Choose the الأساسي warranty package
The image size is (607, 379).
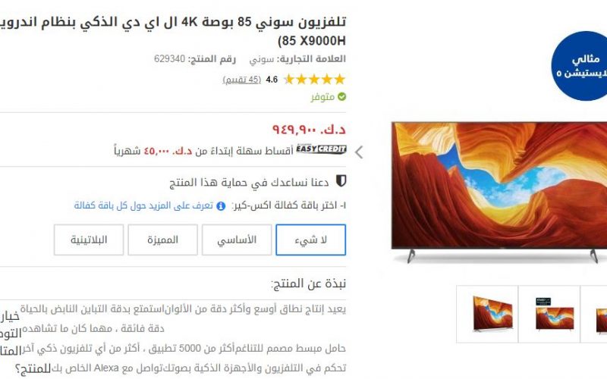(x=237, y=240)
